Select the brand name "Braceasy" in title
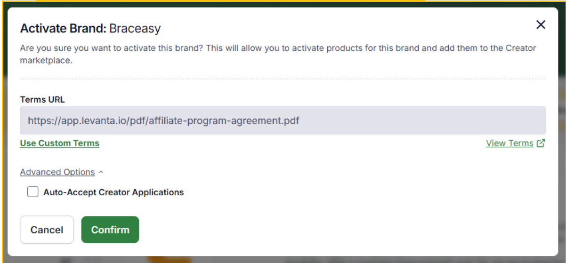This screenshot has height=263, width=566. (135, 28)
